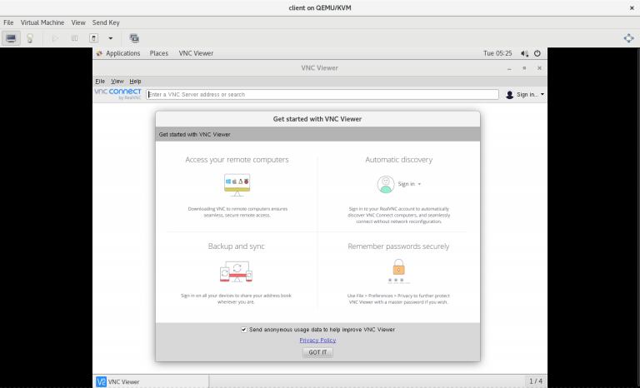This screenshot has height=388, width=640.
Task: Expand Sign in dropdown under Automatic discovery
Action: [409, 184]
